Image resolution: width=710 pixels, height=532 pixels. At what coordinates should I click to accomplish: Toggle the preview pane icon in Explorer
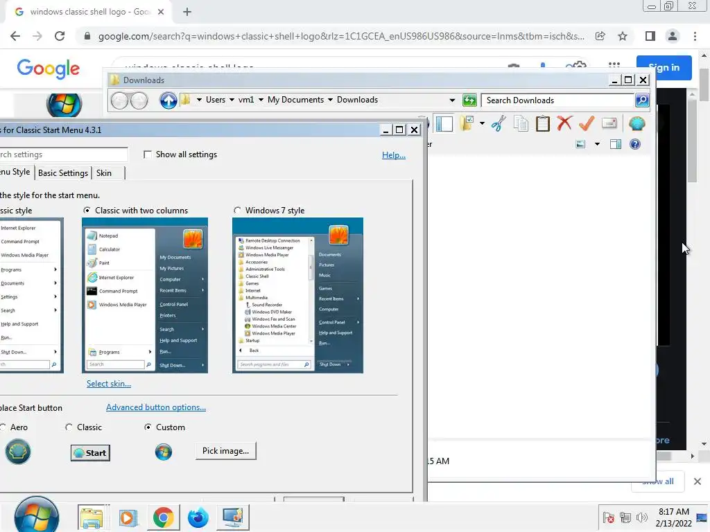pyautogui.click(x=616, y=144)
